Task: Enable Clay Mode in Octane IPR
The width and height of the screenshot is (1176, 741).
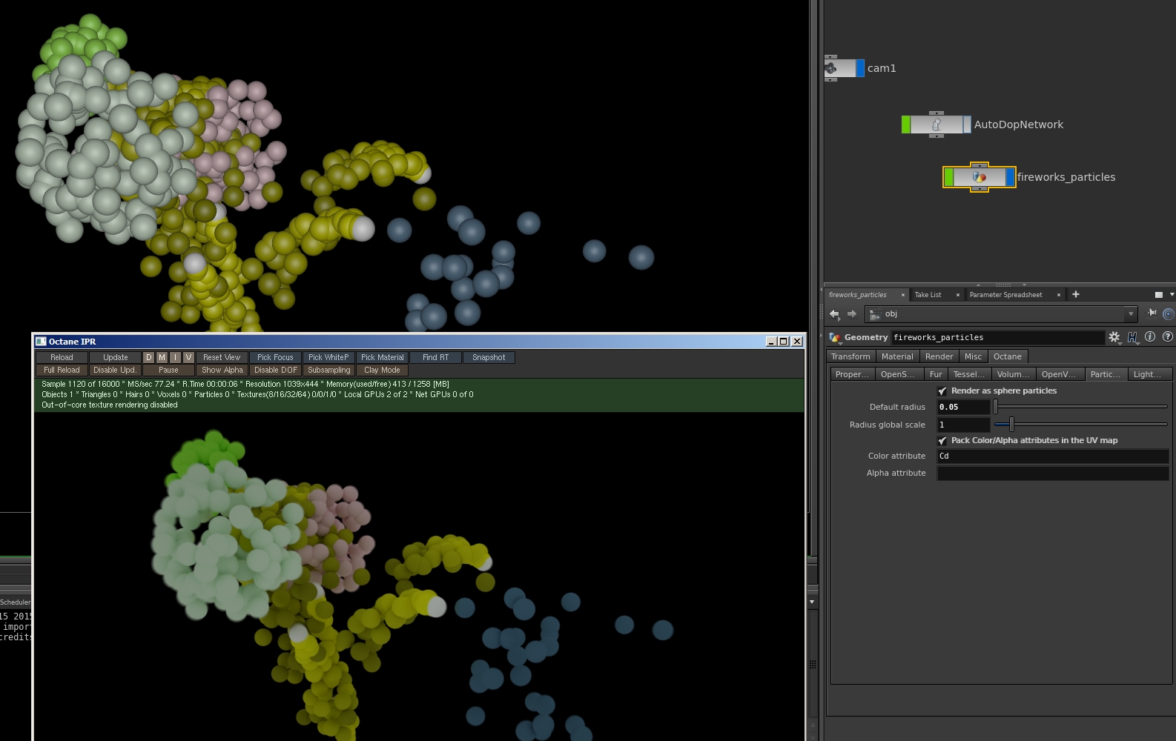Action: (382, 370)
